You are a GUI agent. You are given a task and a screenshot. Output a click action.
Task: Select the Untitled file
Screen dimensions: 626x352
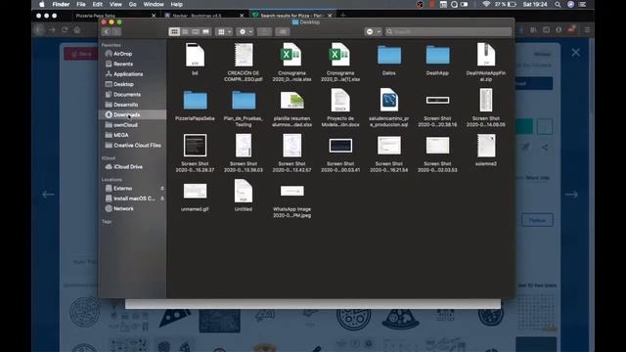point(244,191)
